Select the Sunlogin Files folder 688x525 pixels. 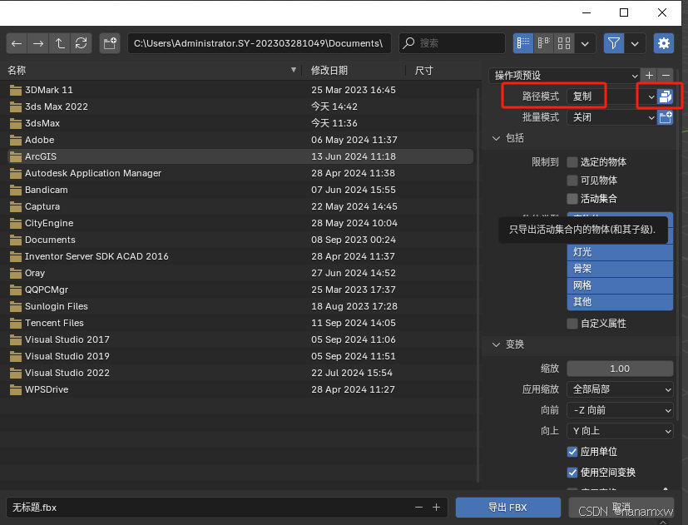240,306
